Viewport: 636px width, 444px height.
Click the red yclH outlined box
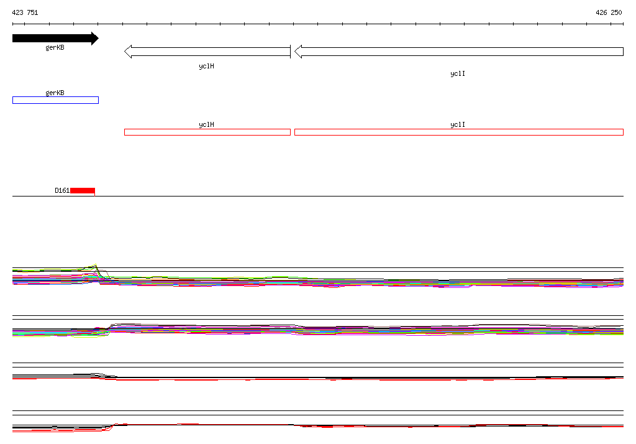(207, 132)
